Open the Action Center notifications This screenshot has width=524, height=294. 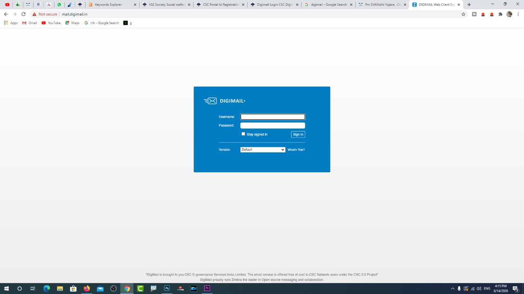(x=516, y=289)
